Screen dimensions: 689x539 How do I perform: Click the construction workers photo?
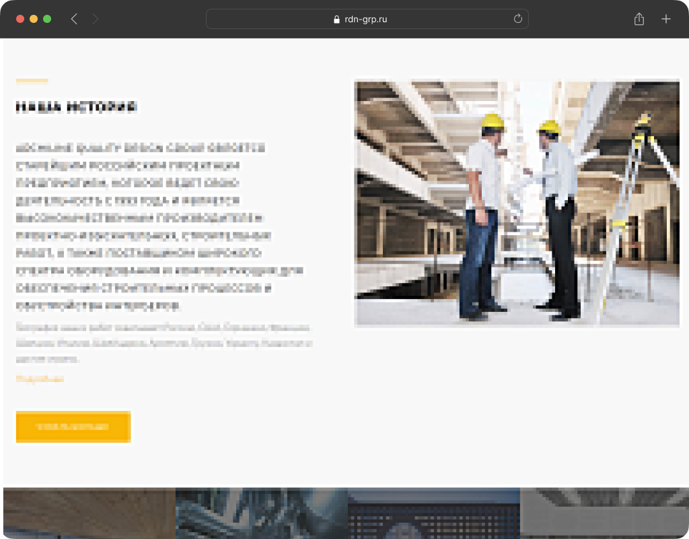pyautogui.click(x=517, y=203)
